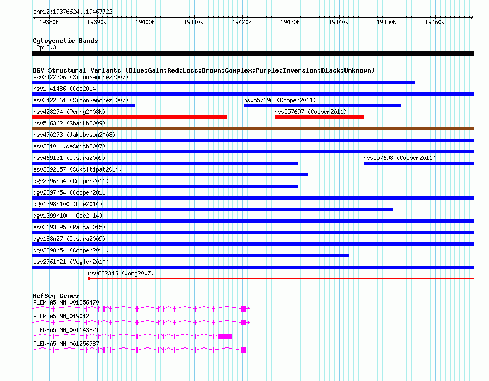Click the blue nsv557698 gain bar

(419, 163)
